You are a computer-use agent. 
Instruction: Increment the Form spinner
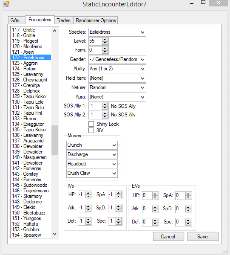pyautogui.click(x=105, y=49)
